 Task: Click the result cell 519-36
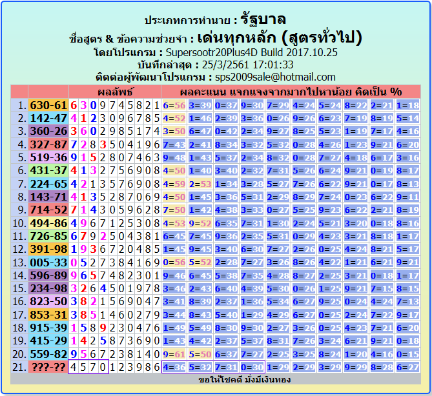coord(48,157)
